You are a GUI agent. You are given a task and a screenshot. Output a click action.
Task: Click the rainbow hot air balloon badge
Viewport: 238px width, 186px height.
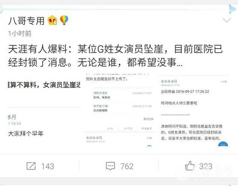64,20
